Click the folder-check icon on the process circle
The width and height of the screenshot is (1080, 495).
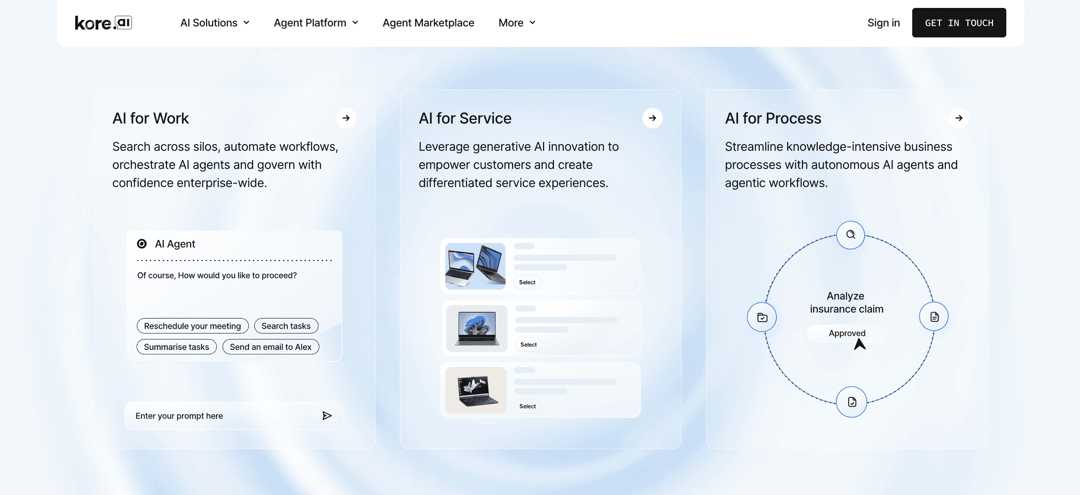click(762, 317)
